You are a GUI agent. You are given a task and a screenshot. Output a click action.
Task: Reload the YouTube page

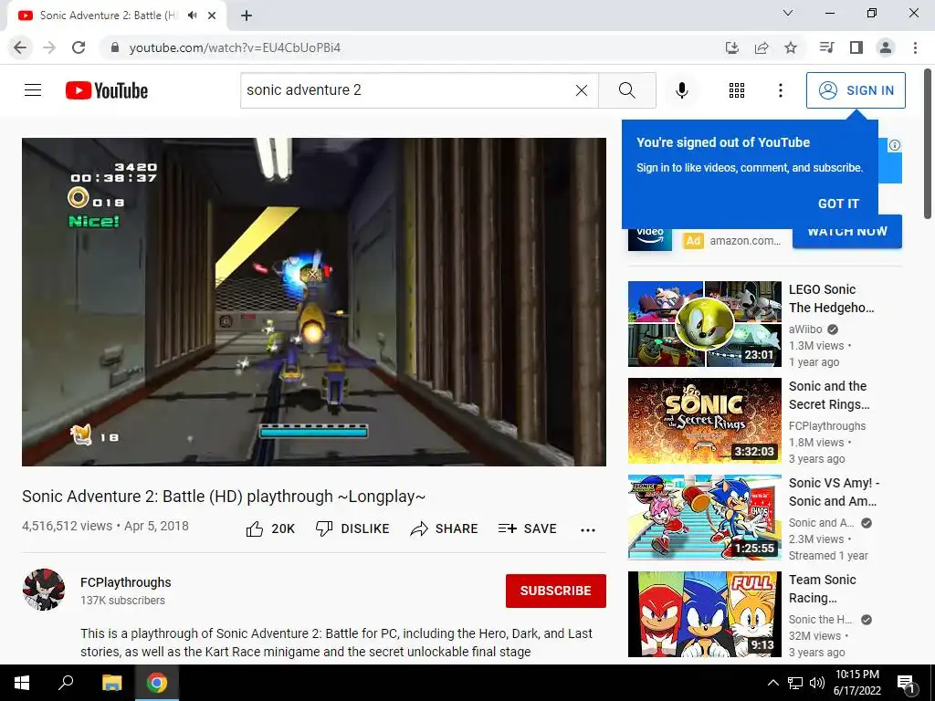pyautogui.click(x=79, y=47)
